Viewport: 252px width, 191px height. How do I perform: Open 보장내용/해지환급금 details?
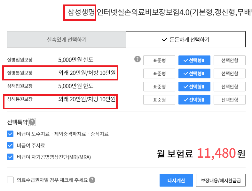click(x=221, y=180)
